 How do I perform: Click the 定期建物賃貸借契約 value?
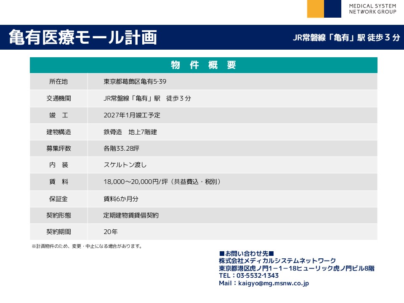(x=131, y=215)
